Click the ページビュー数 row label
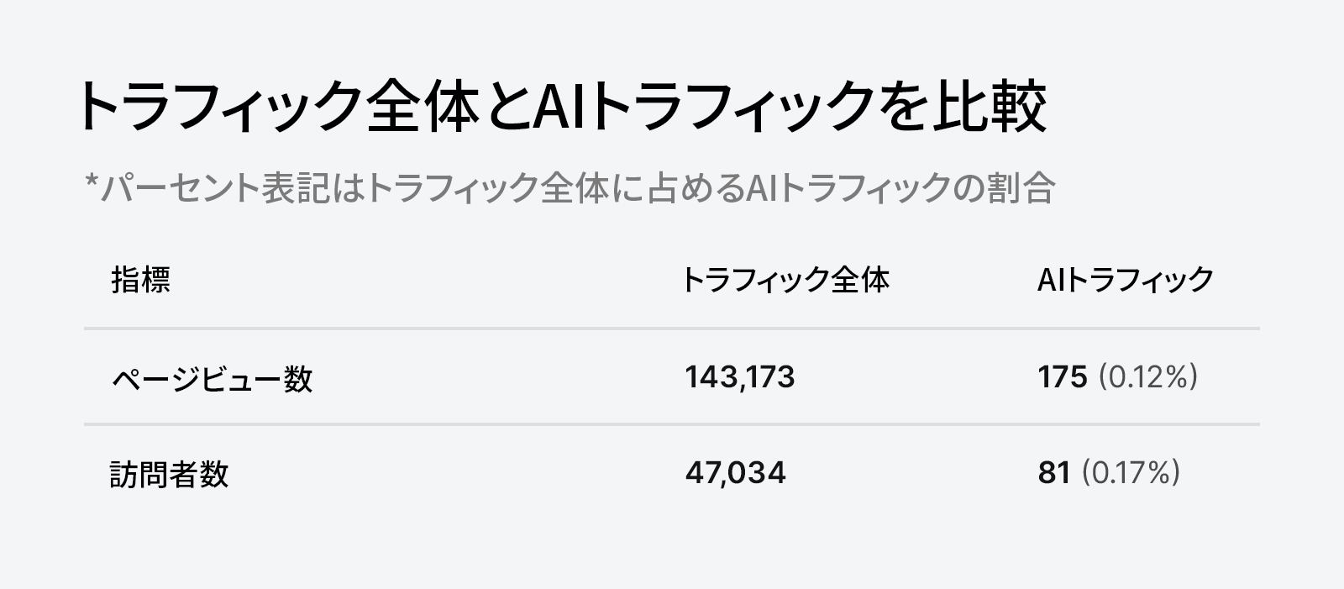The width and height of the screenshot is (1344, 589). tap(212, 377)
